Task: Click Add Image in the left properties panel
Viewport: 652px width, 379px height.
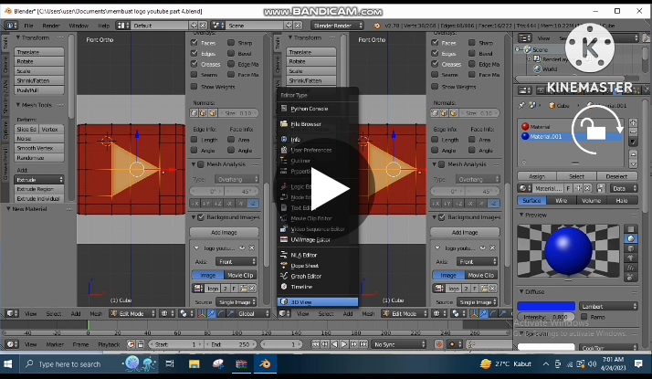Action: click(224, 233)
